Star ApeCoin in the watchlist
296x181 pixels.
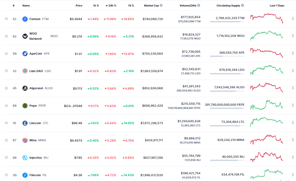coord(6,54)
